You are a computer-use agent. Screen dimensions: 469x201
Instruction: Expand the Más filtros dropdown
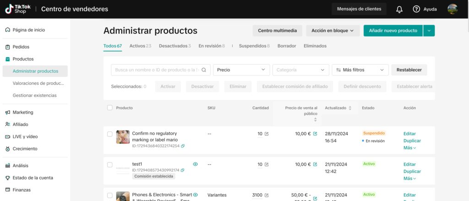click(x=360, y=70)
